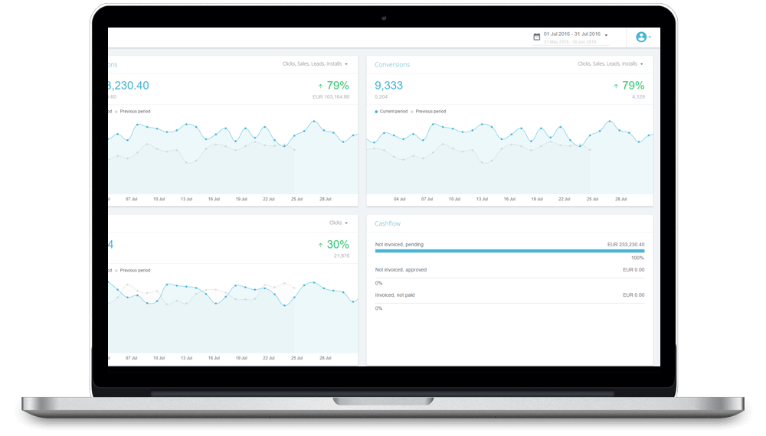This screenshot has width=766, height=436.
Task: Click the calendar icon beside the date range
Action: tap(536, 37)
